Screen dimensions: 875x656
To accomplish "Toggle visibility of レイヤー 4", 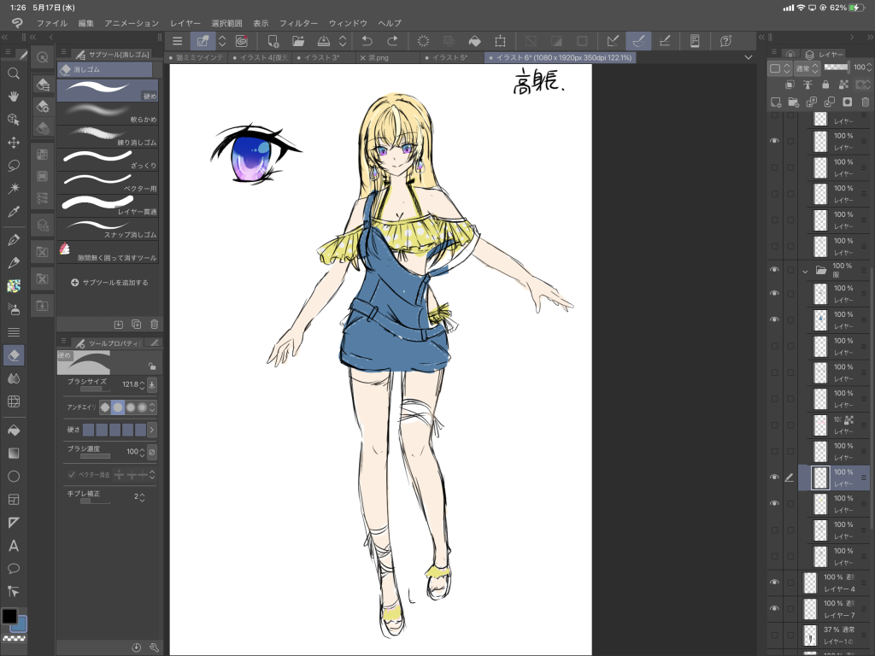I will pos(775,583).
